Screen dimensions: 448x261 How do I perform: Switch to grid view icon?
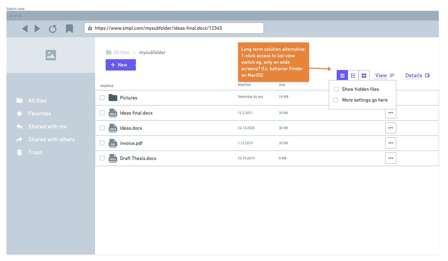(x=364, y=75)
